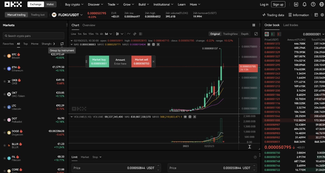
Task: Favorite the DOGE pair star
Action: [x=4, y=133]
